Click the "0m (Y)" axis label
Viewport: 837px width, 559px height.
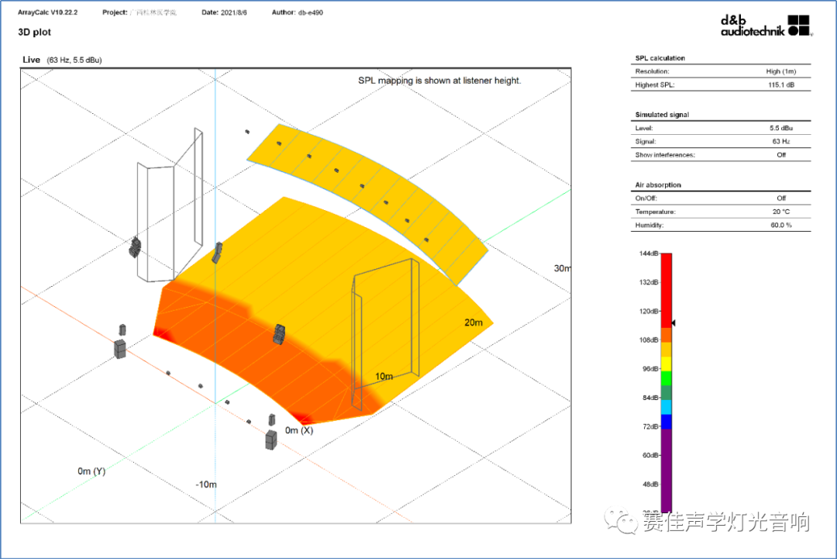[91, 471]
